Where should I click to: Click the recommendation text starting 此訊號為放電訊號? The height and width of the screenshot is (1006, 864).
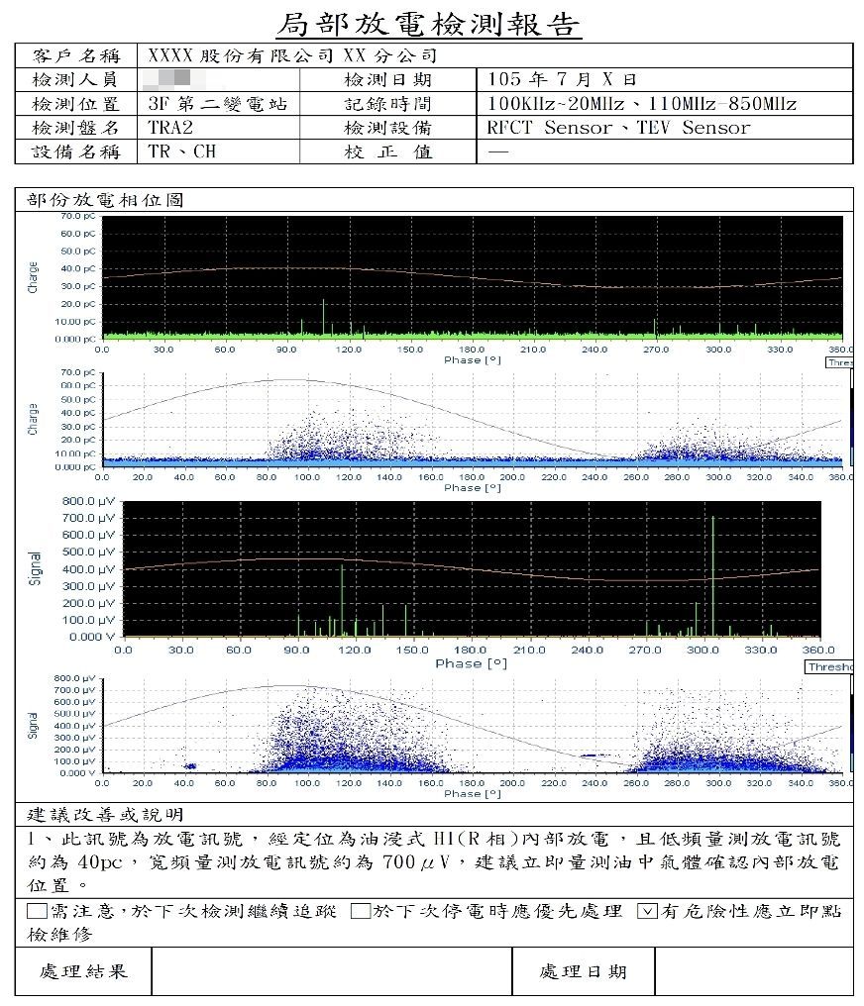coord(434,861)
